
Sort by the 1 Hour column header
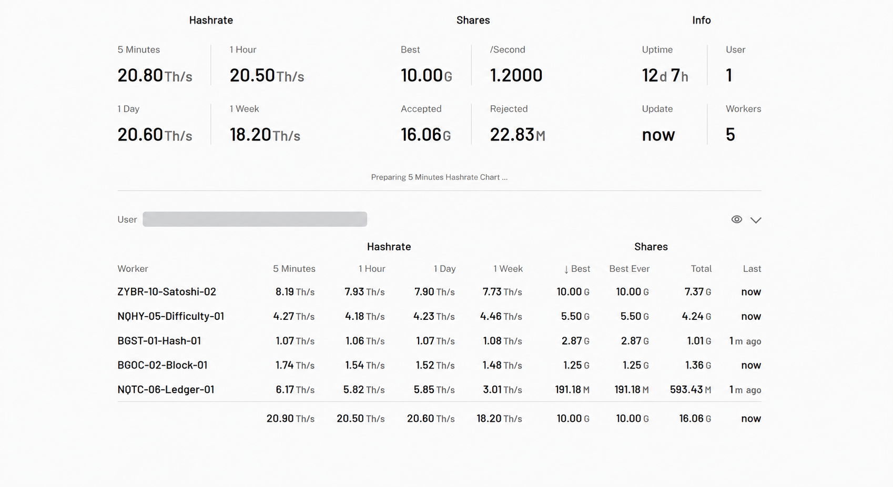(x=372, y=269)
